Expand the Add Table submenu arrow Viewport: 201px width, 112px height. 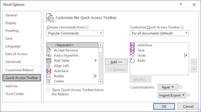tap(96, 61)
